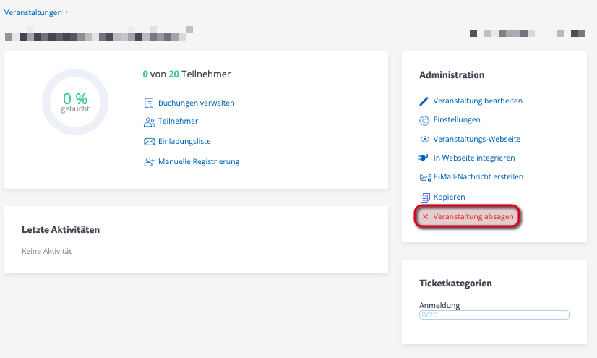
Task: Click the Kopieren documents icon
Action: (425, 197)
